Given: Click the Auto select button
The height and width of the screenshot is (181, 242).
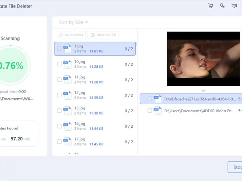Looking at the screenshot, I should pos(71,35).
